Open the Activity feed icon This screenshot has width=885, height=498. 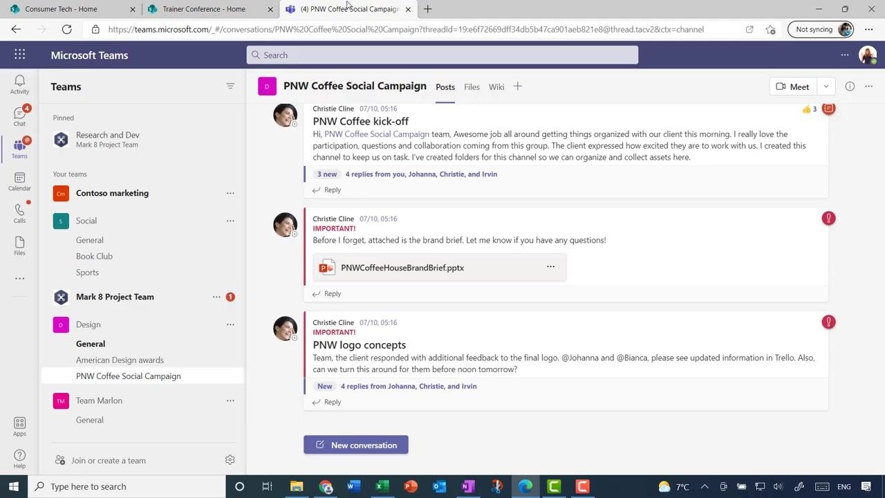19,84
